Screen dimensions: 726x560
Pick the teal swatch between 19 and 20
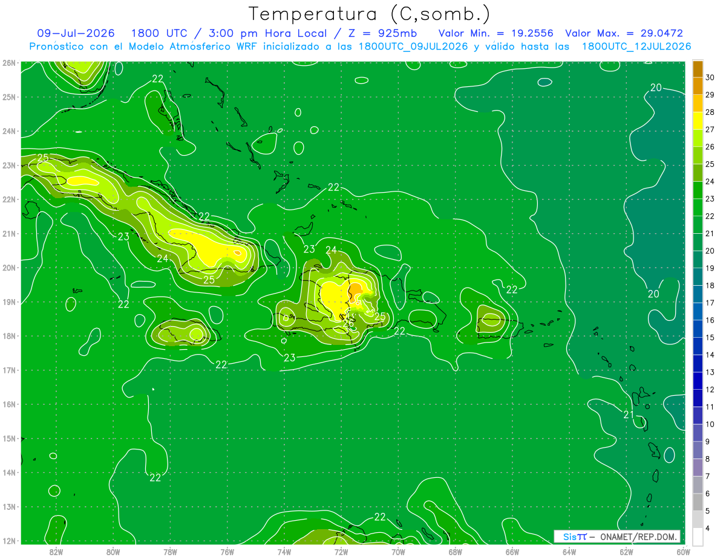tap(698, 259)
